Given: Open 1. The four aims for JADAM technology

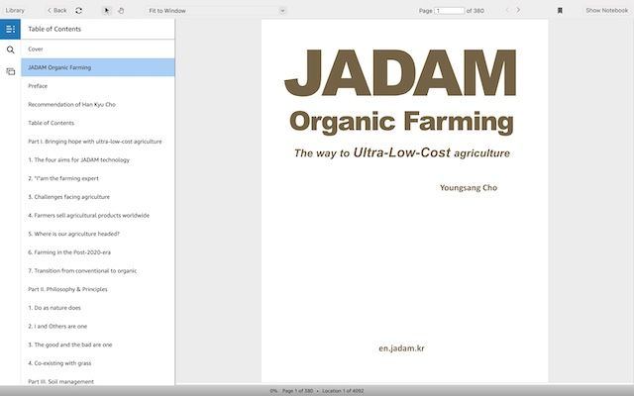Looking at the screenshot, I should (x=98, y=160).
